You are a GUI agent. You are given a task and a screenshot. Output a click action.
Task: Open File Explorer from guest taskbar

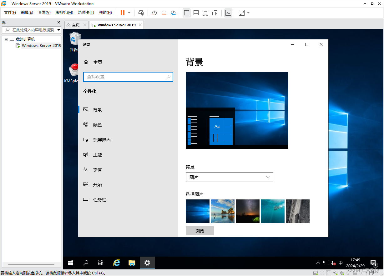click(x=132, y=263)
